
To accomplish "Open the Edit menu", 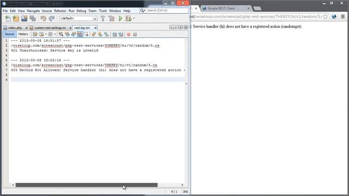I will point(13,11).
